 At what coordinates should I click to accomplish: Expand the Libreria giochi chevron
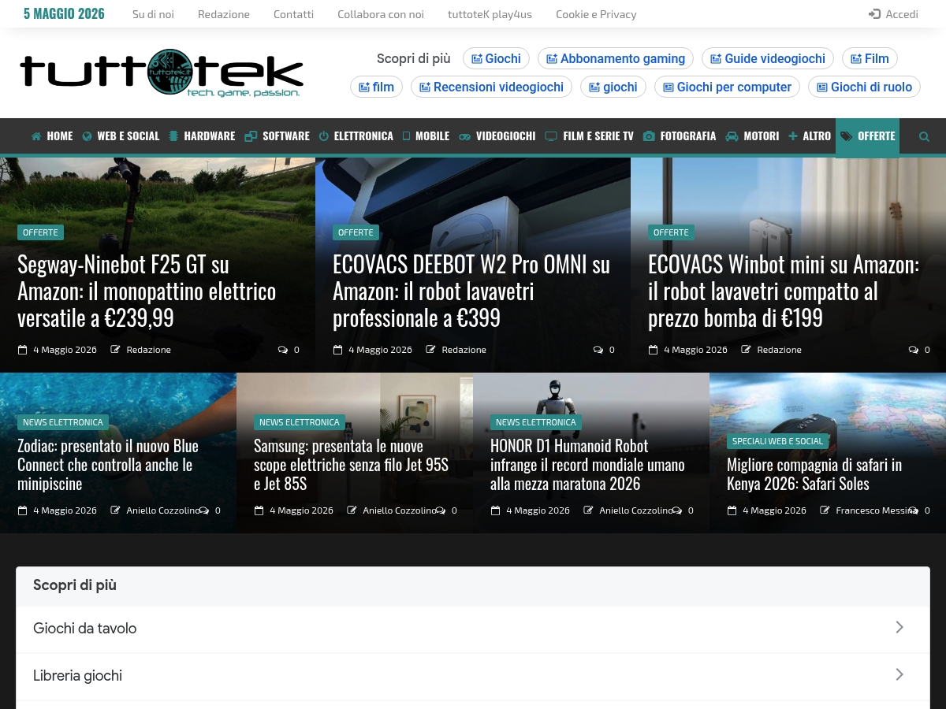(899, 675)
